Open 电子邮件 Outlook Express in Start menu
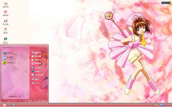Screen dimensions: 172x107 10,58
